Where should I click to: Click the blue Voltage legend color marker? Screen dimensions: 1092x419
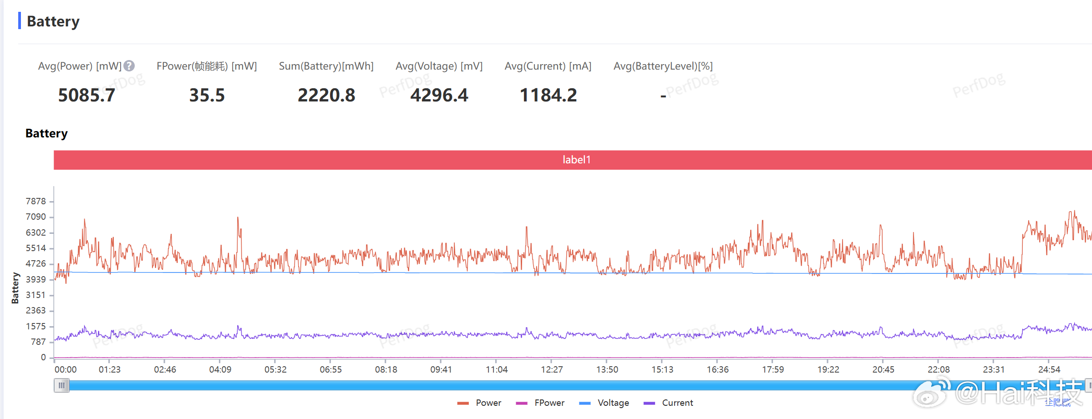coord(584,403)
